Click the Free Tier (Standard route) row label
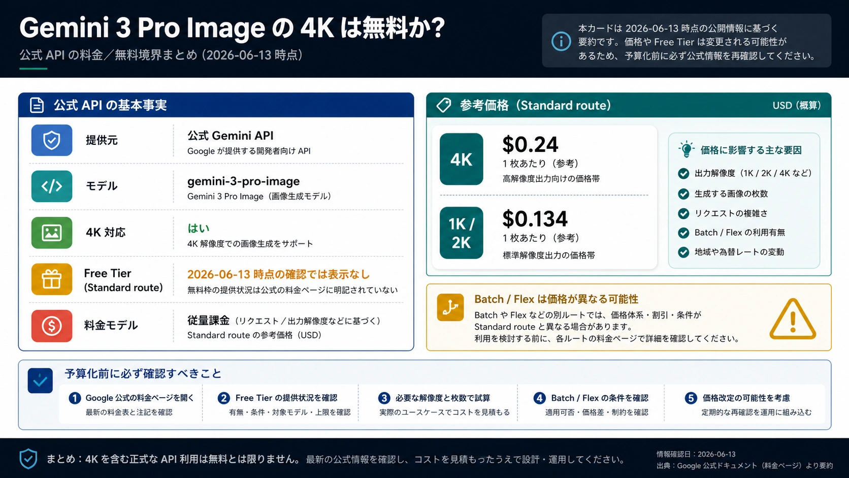The width and height of the screenshot is (849, 478). tap(123, 280)
